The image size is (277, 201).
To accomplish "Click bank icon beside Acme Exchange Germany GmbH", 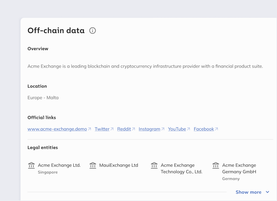I will 215,166.
